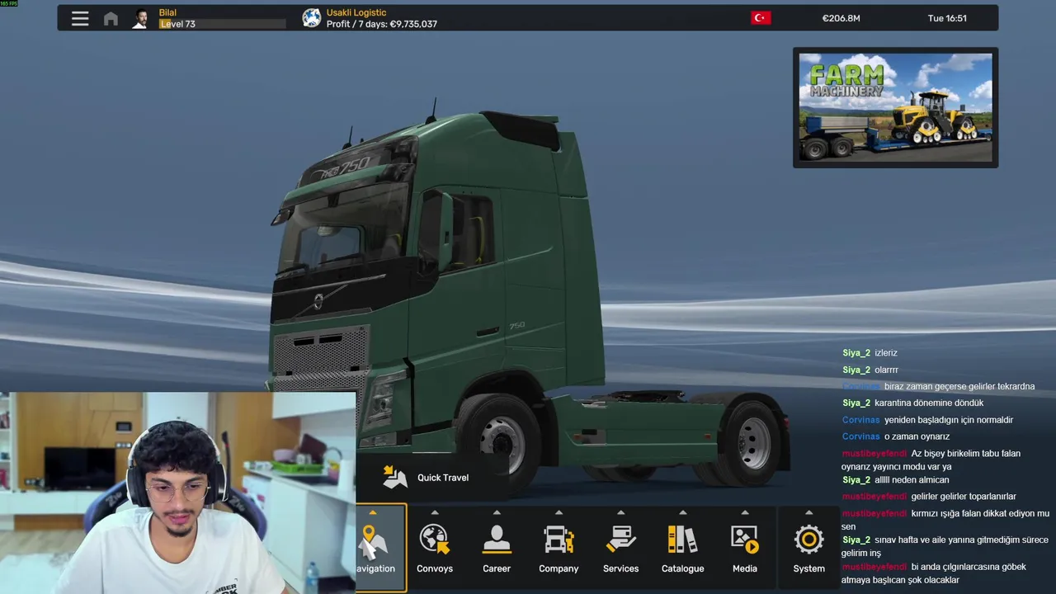The image size is (1056, 594).
Task: Click the Quick Travel icon
Action: pos(395,477)
